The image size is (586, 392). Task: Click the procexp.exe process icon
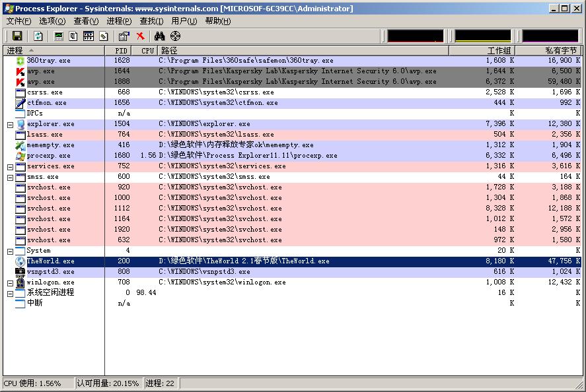20,156
